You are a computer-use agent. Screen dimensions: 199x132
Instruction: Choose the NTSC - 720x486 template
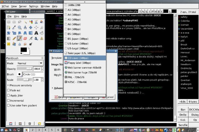85,82
